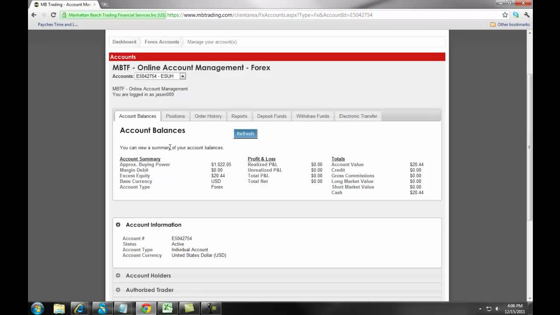Open the Order History tab

[x=208, y=116]
